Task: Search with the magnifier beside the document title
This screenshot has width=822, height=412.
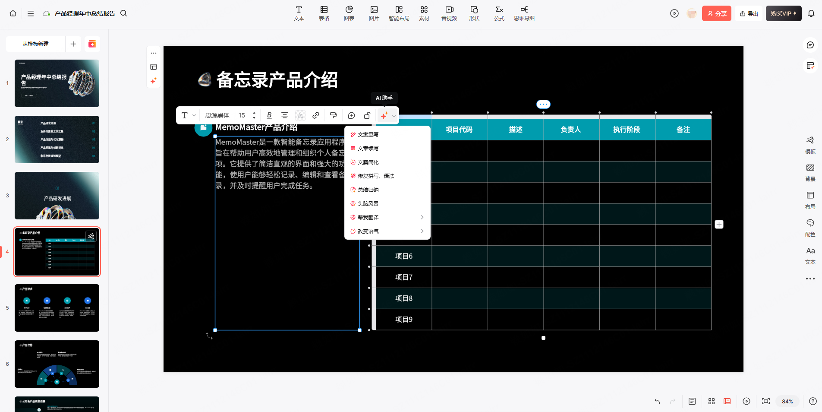Action: (123, 13)
